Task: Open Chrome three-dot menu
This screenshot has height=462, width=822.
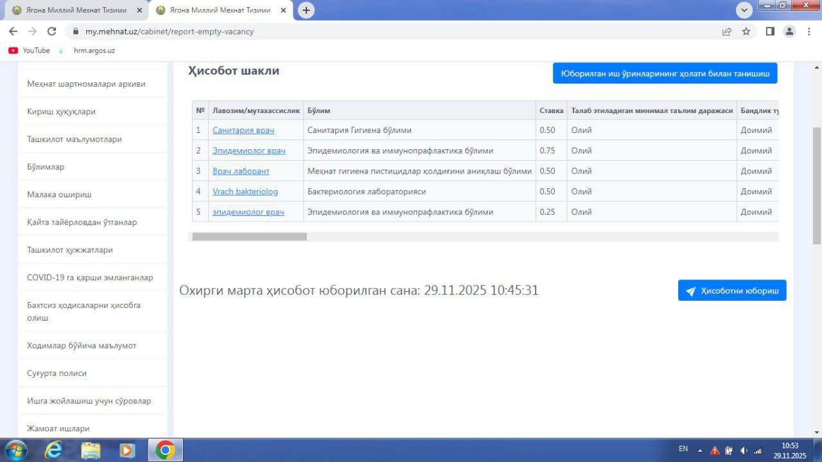Action: pyautogui.click(x=809, y=31)
